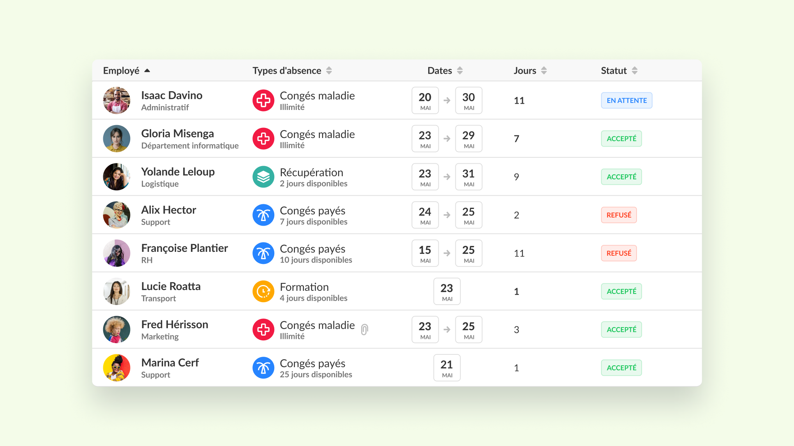
Task: Click Gloria Misenga's sick leave cross icon
Action: tap(263, 139)
